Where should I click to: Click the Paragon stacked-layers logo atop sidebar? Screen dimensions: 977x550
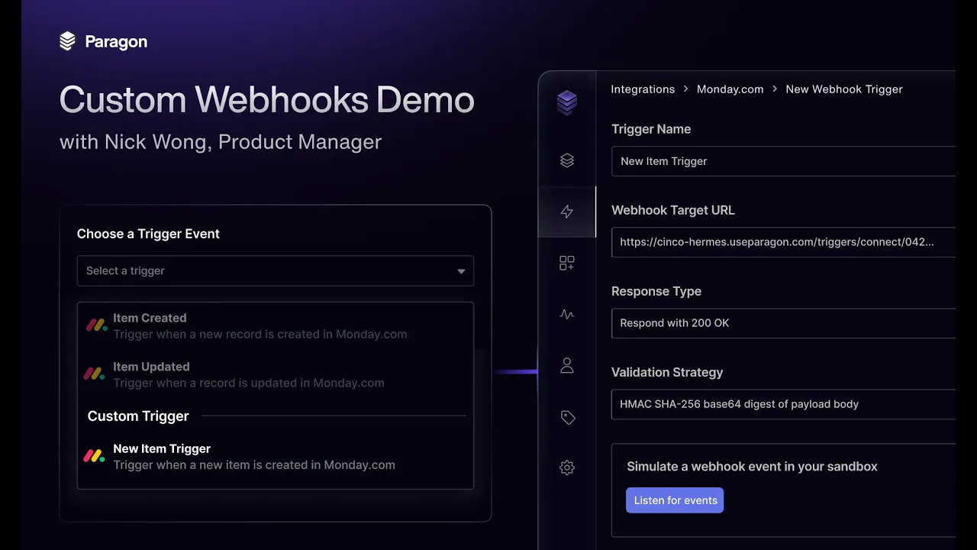567,102
